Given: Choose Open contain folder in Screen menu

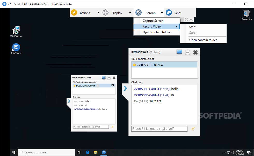Looking at the screenshot, I should 157,32.
